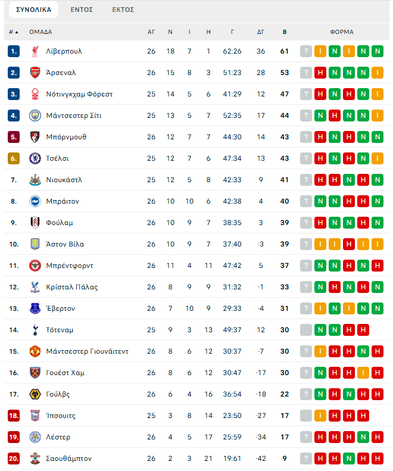Click Liverpool's gray question mark form badge

pyautogui.click(x=306, y=51)
